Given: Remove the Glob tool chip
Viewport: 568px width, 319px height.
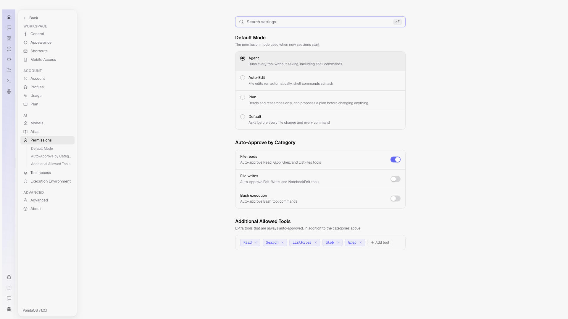Looking at the screenshot, I should coord(338,242).
